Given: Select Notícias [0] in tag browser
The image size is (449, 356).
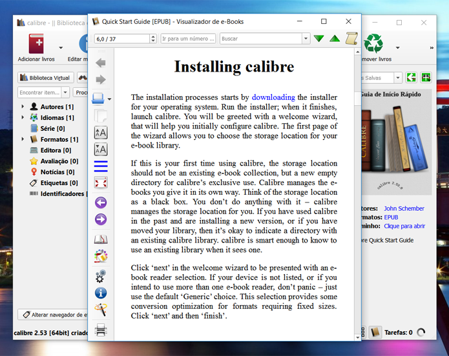Looking at the screenshot, I should click(57, 172).
